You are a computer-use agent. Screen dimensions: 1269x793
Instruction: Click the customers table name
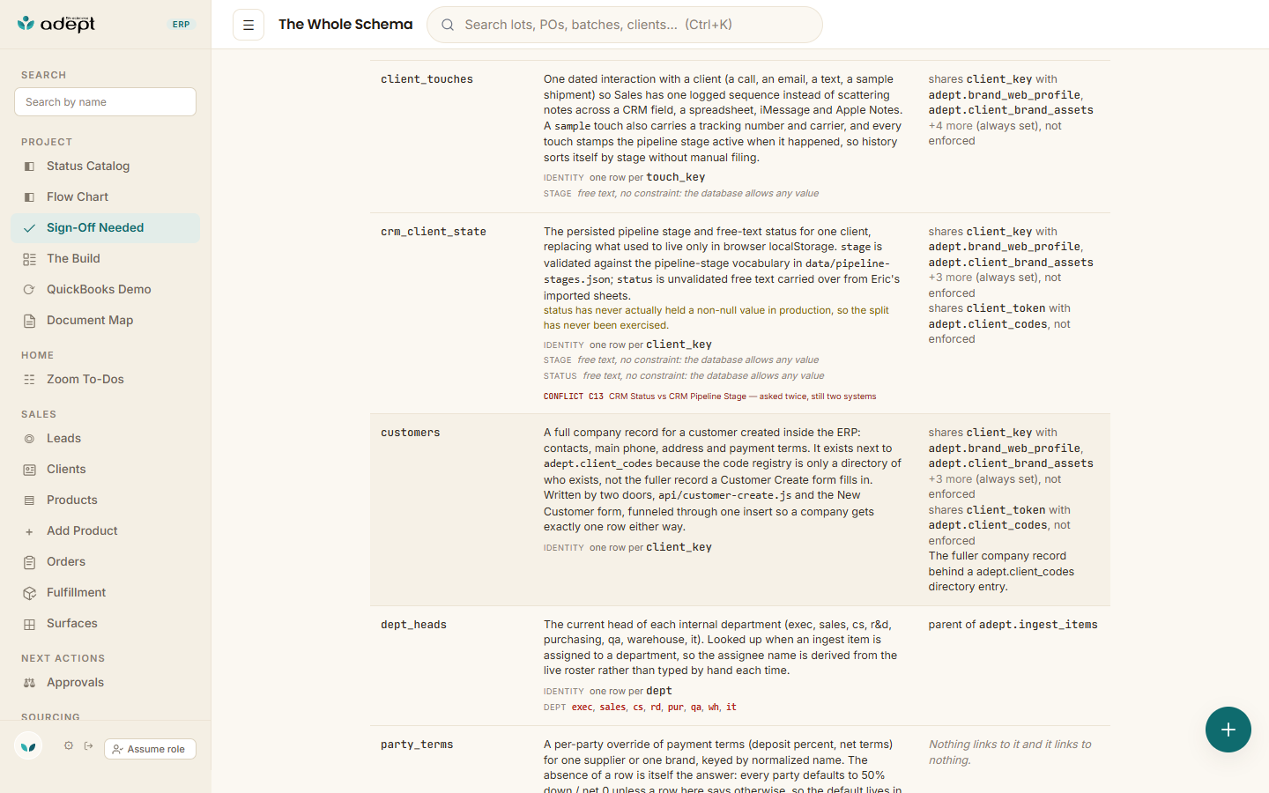coord(411,433)
